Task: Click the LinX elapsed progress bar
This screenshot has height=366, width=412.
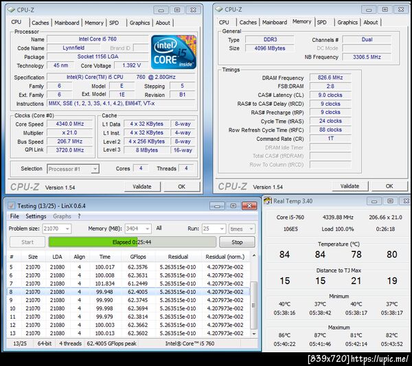Action: pyautogui.click(x=132, y=242)
